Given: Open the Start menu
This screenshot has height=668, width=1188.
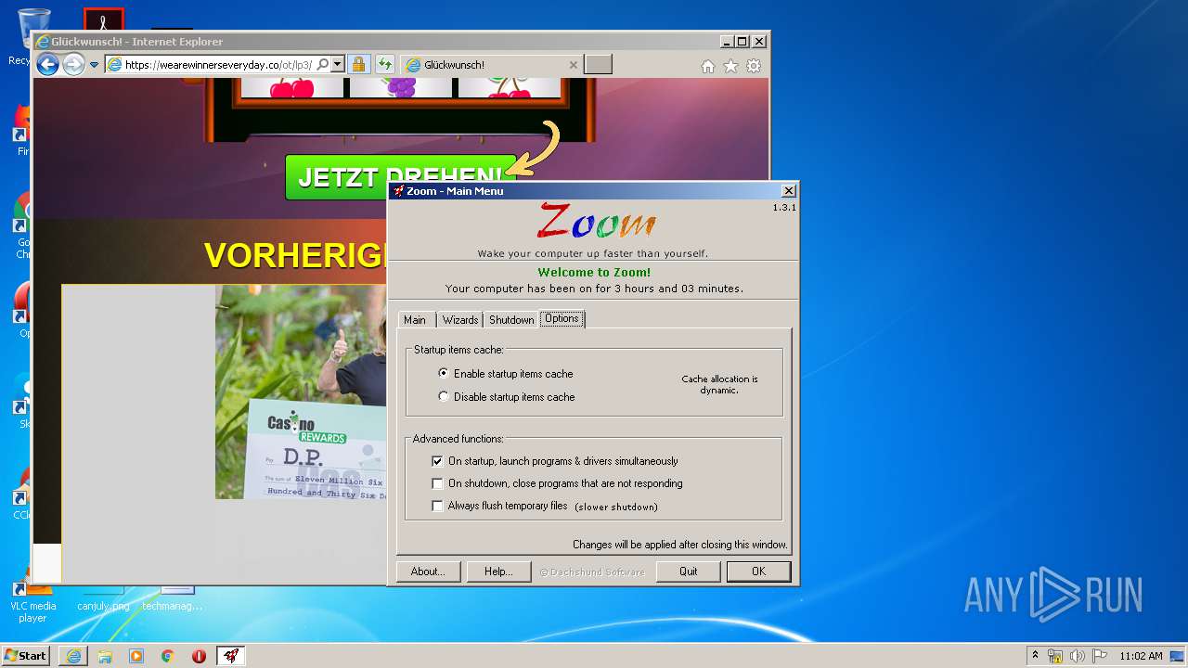Looking at the screenshot, I should point(26,655).
